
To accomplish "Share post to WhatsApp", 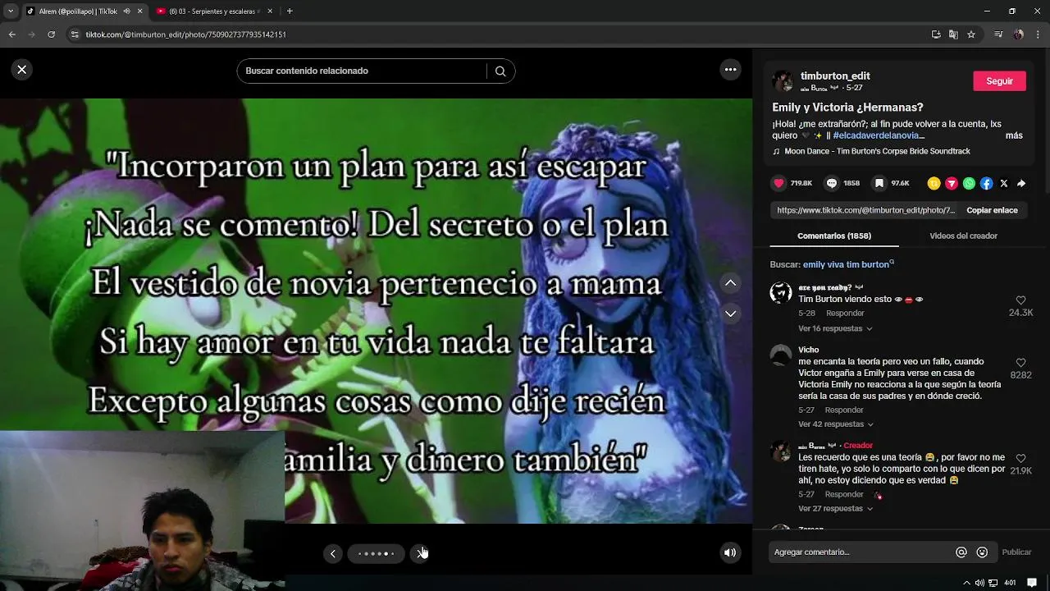I will (x=969, y=184).
